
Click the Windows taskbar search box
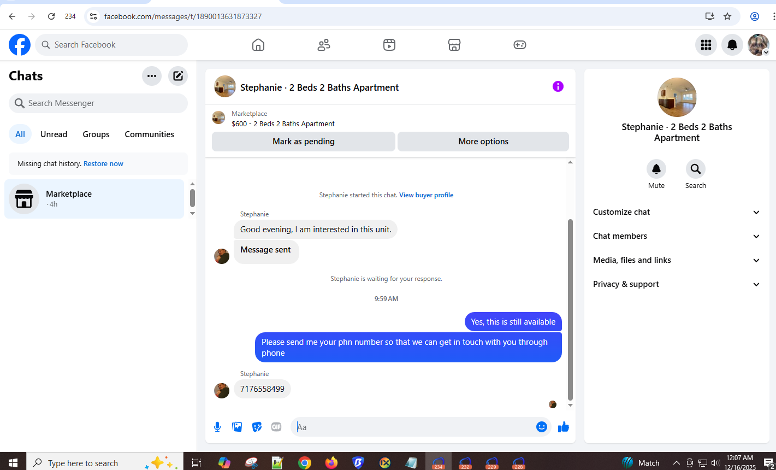(105, 463)
